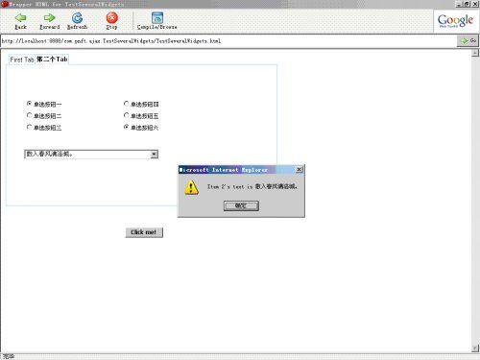Click the red Stop toolbar icon
The image size is (480, 360).
pyautogui.click(x=111, y=17)
